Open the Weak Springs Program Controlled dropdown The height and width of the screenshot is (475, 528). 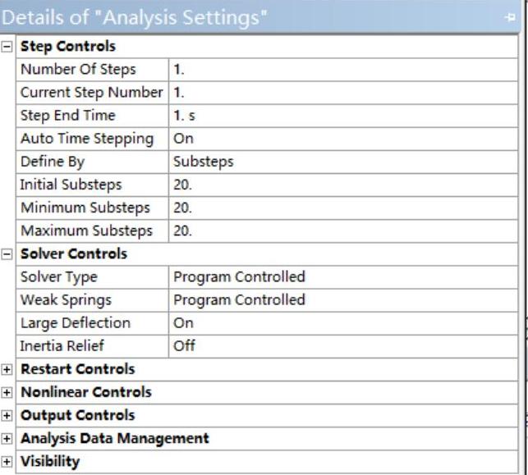click(x=345, y=300)
